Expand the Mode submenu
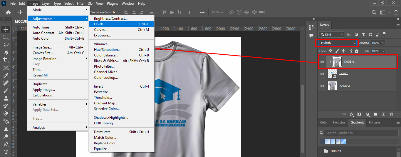 click(58, 10)
